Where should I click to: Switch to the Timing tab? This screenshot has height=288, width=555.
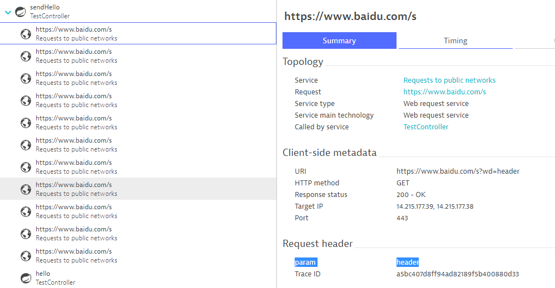(455, 41)
